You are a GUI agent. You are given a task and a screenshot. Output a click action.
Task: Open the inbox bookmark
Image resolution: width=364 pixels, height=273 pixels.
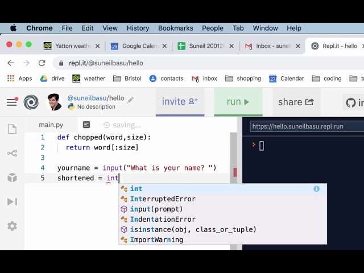[204, 78]
